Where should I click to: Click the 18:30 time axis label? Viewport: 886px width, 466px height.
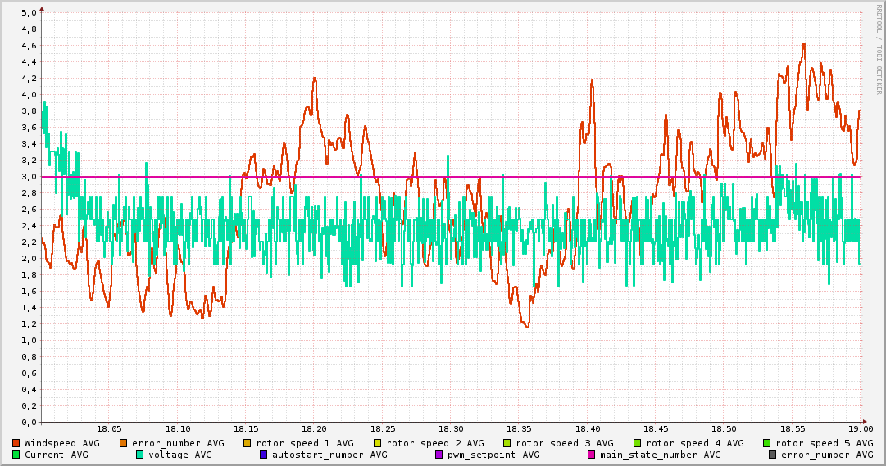click(x=451, y=428)
